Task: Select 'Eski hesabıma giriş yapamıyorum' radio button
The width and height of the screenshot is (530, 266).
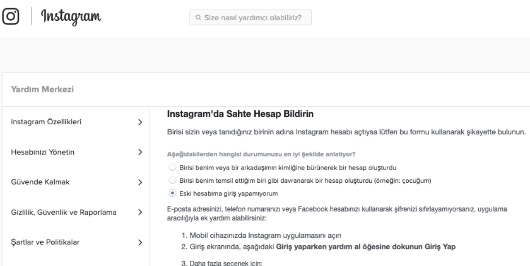Action: 172,193
